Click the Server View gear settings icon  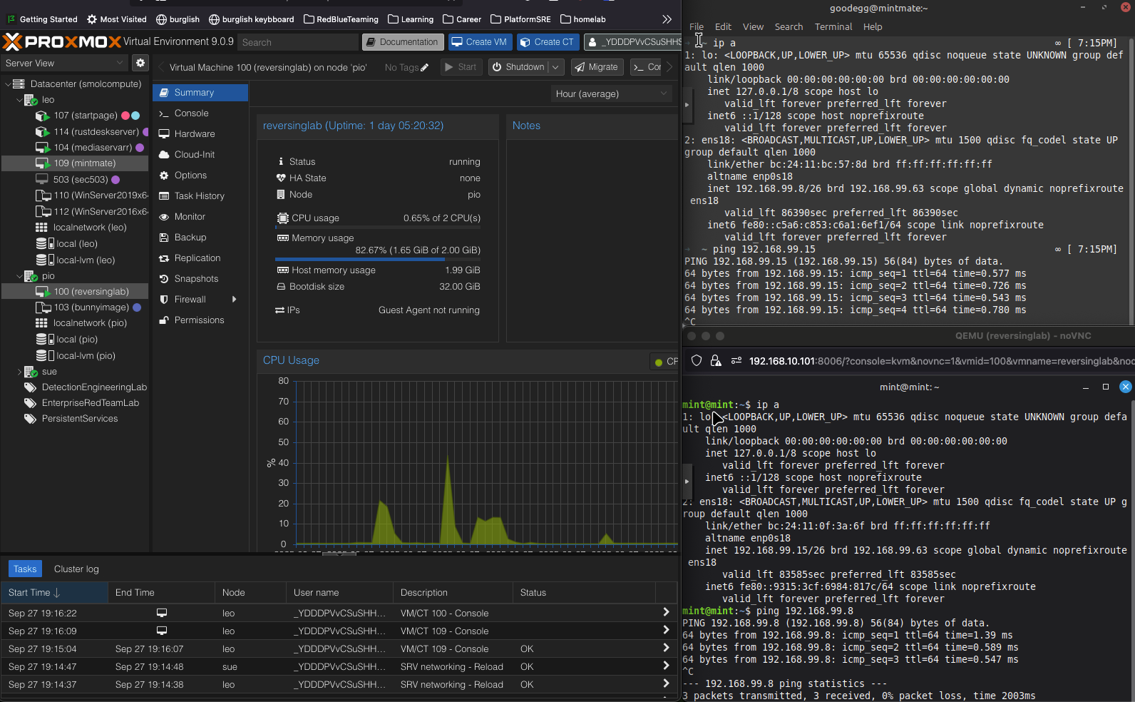click(x=140, y=63)
